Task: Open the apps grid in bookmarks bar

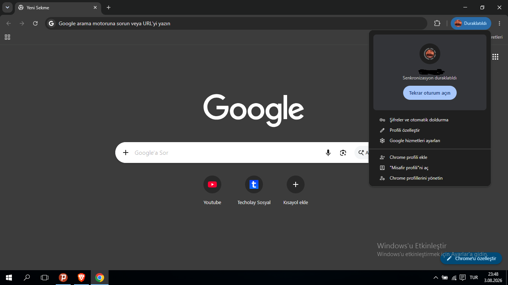Action: pyautogui.click(x=7, y=37)
